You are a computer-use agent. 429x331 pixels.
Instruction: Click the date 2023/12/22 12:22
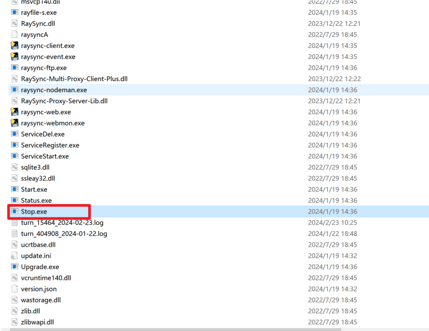coord(334,79)
